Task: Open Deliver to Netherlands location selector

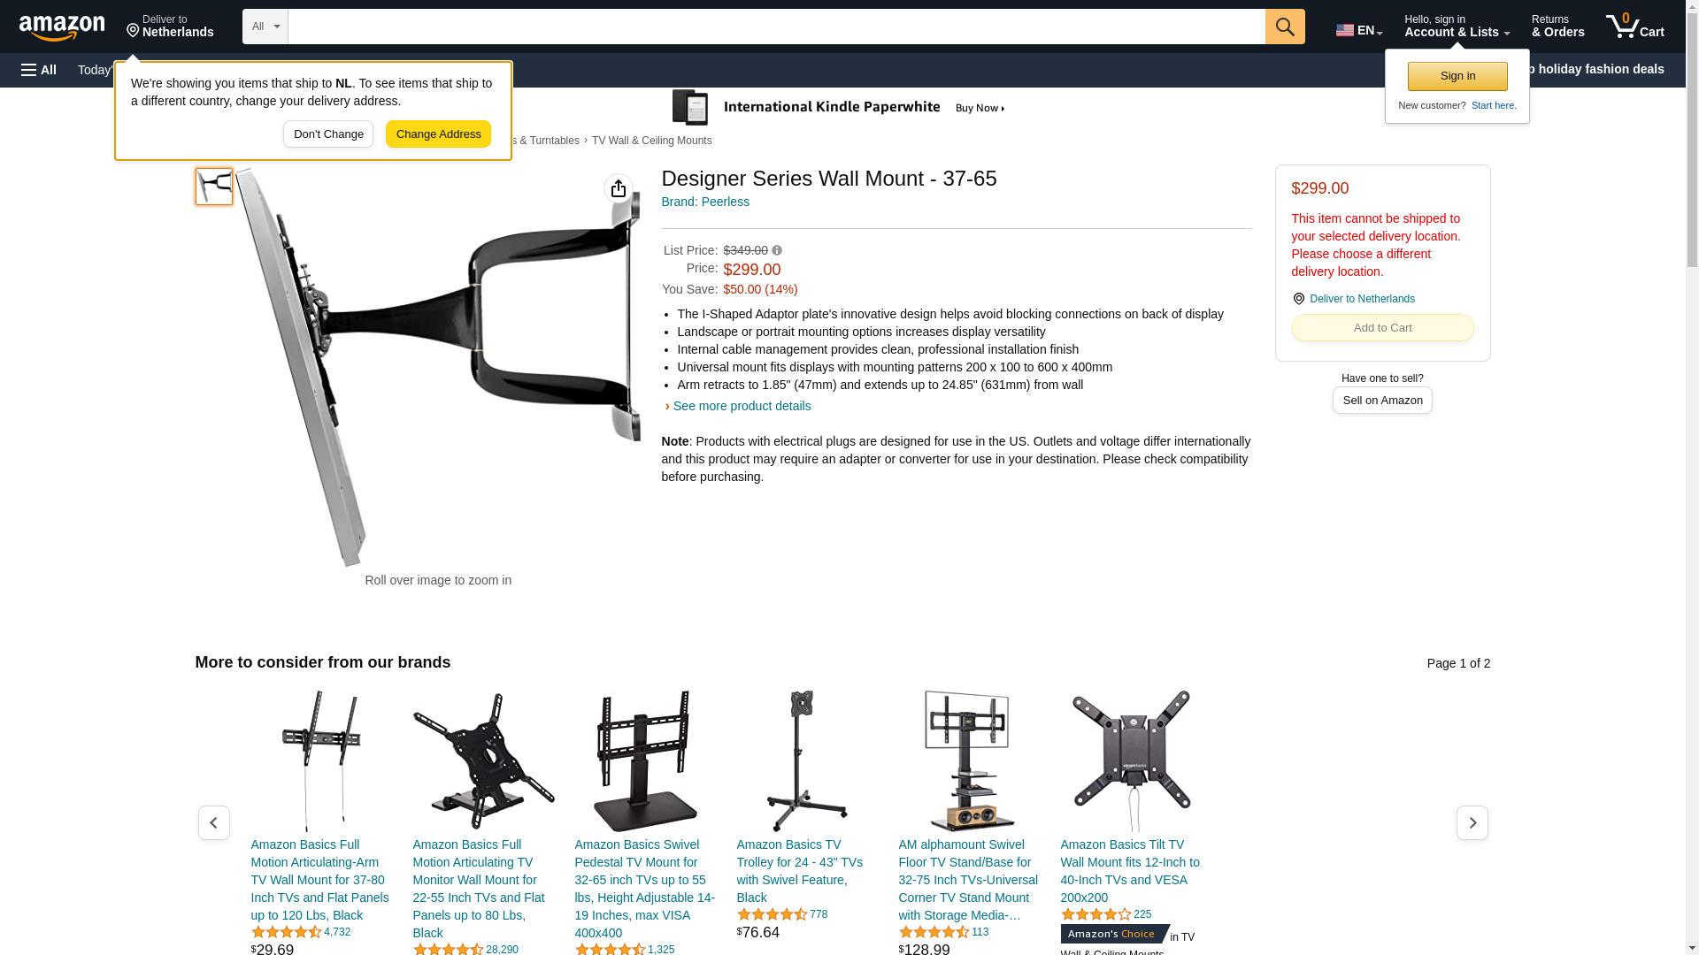Action: click(x=170, y=27)
